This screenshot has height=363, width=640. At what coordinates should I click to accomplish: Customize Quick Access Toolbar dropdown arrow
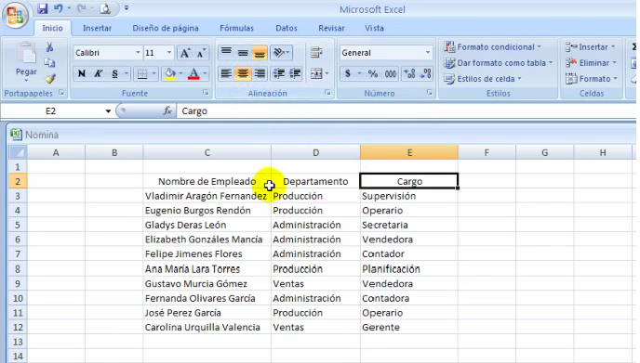point(127,7)
